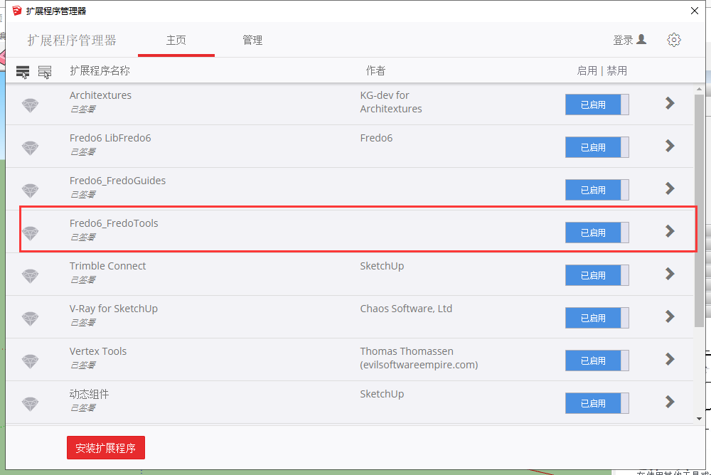The height and width of the screenshot is (475, 711).
Task: Select the compact list view icon
Action: 23,70
